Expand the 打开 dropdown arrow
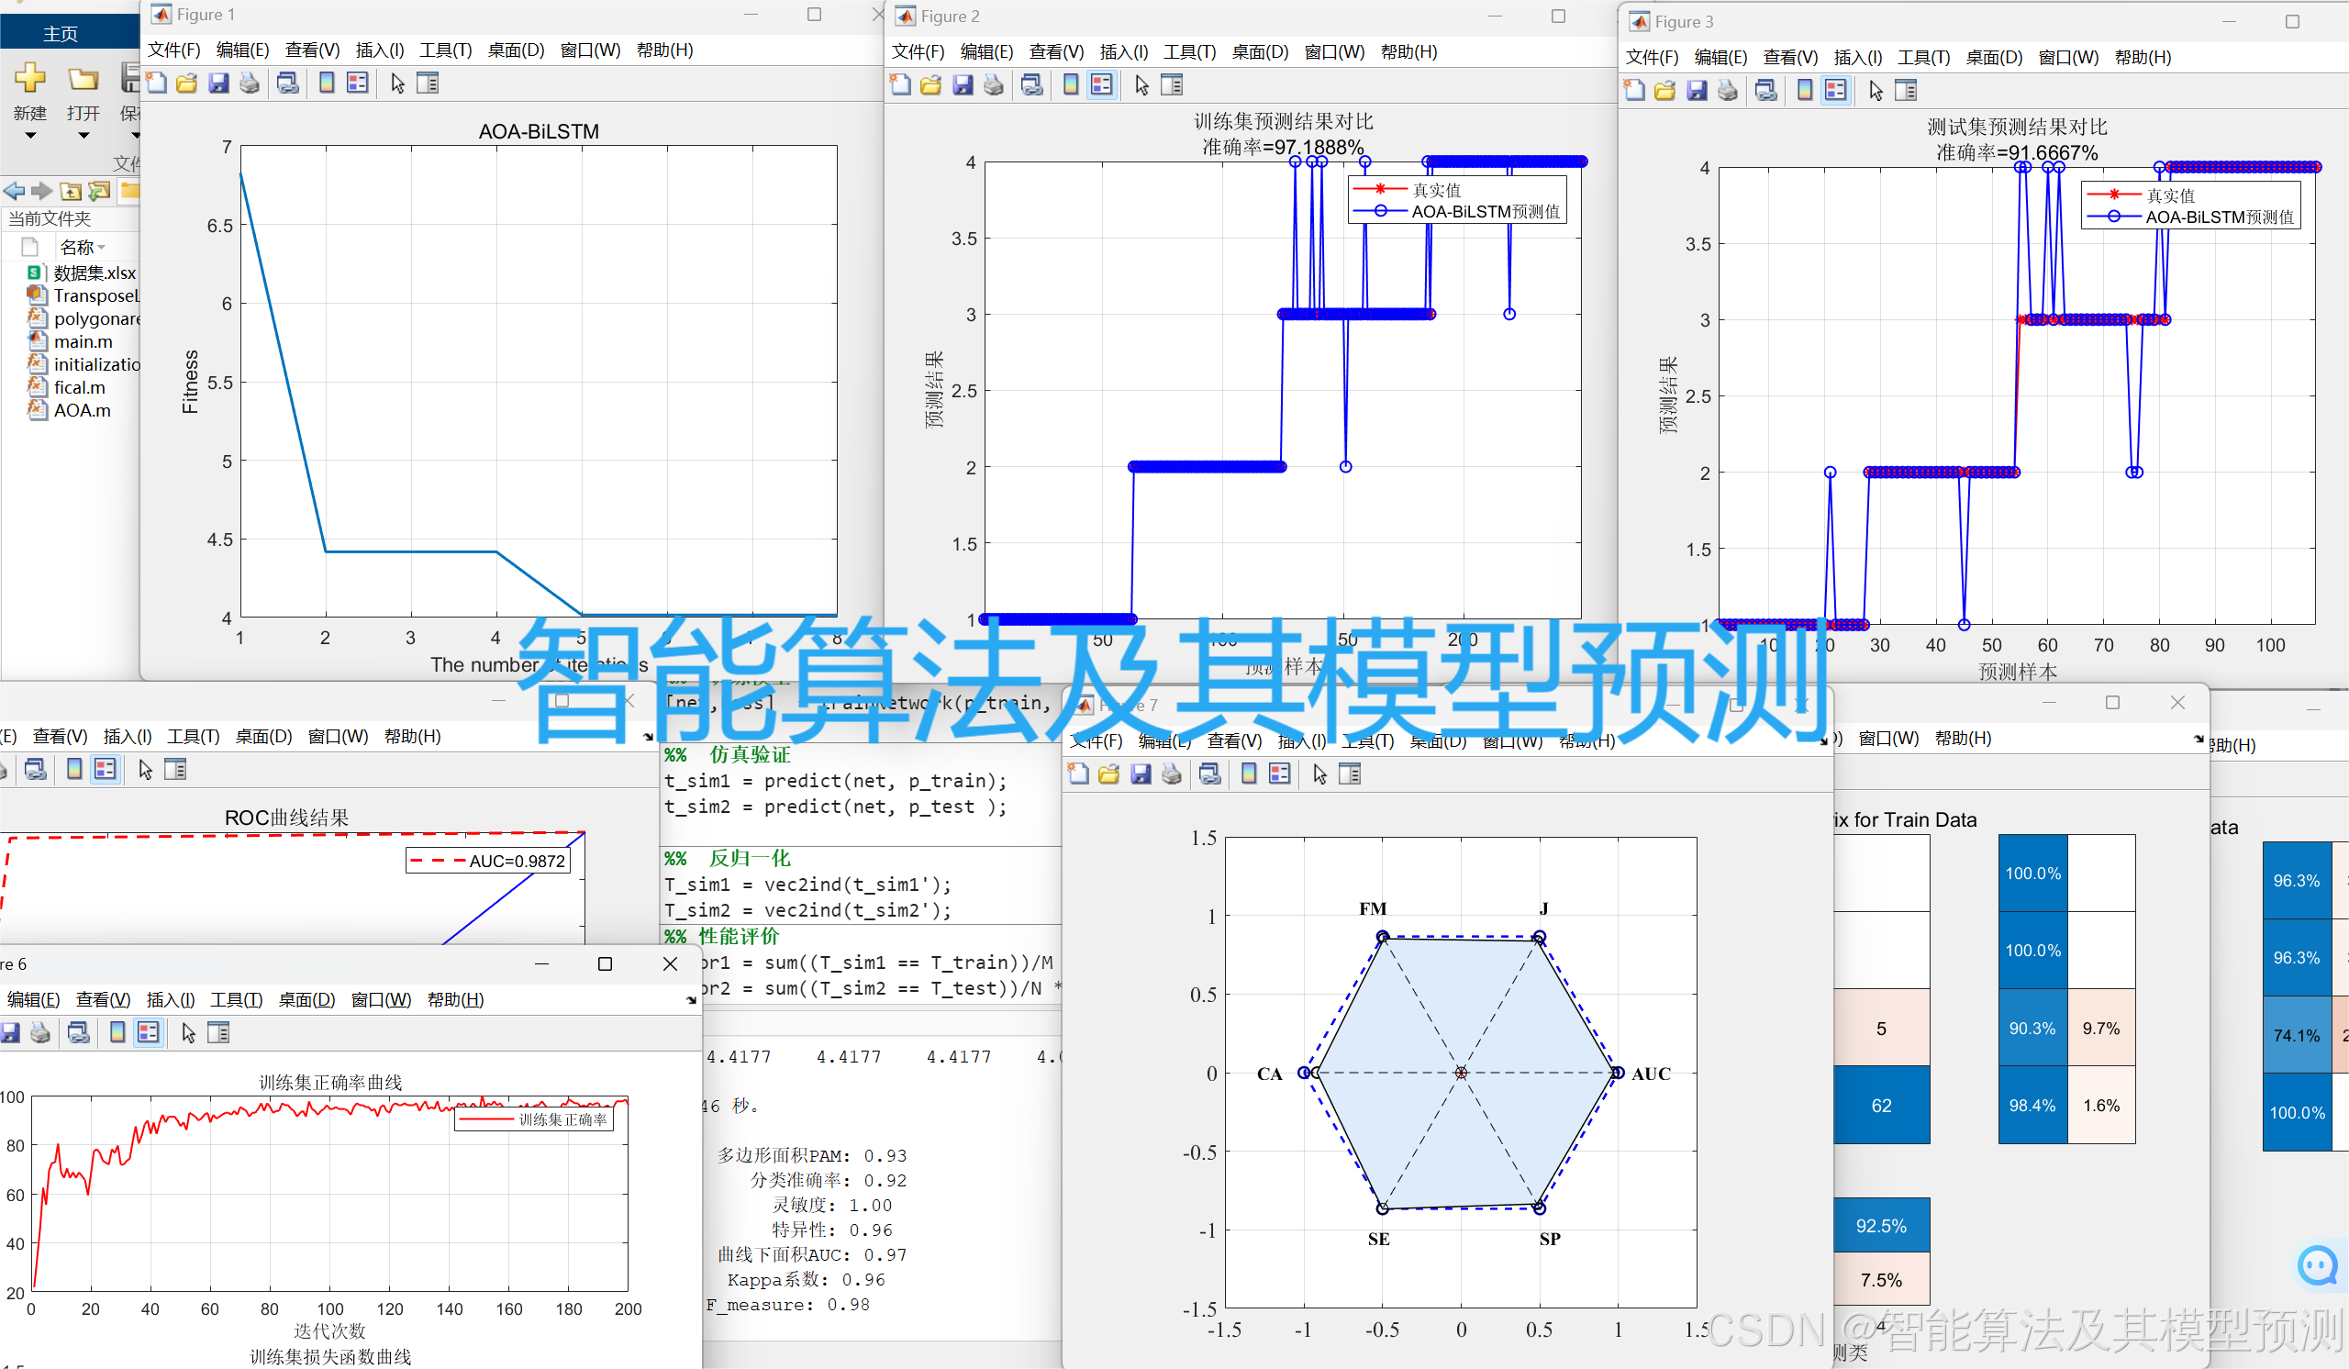This screenshot has width=2349, height=1369. pyautogui.click(x=83, y=136)
